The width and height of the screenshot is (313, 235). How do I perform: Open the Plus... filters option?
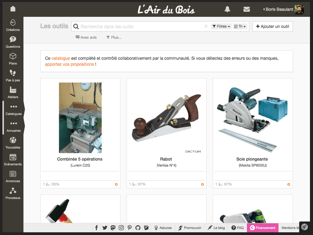tap(114, 37)
